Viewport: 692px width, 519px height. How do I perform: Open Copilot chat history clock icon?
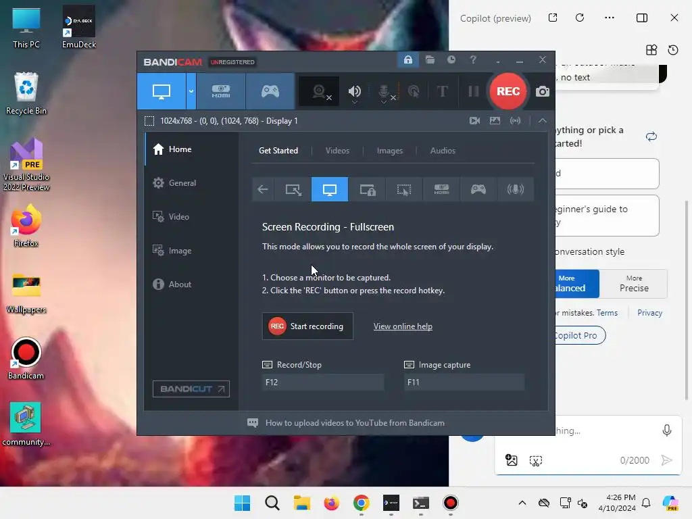pos(673,50)
